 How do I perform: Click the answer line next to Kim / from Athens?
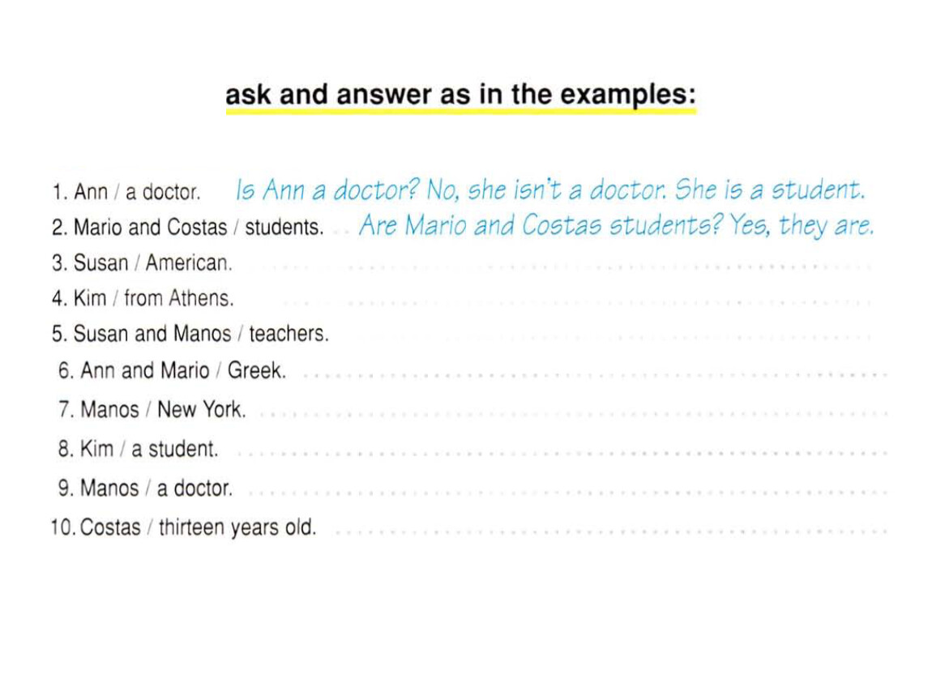[576, 303]
